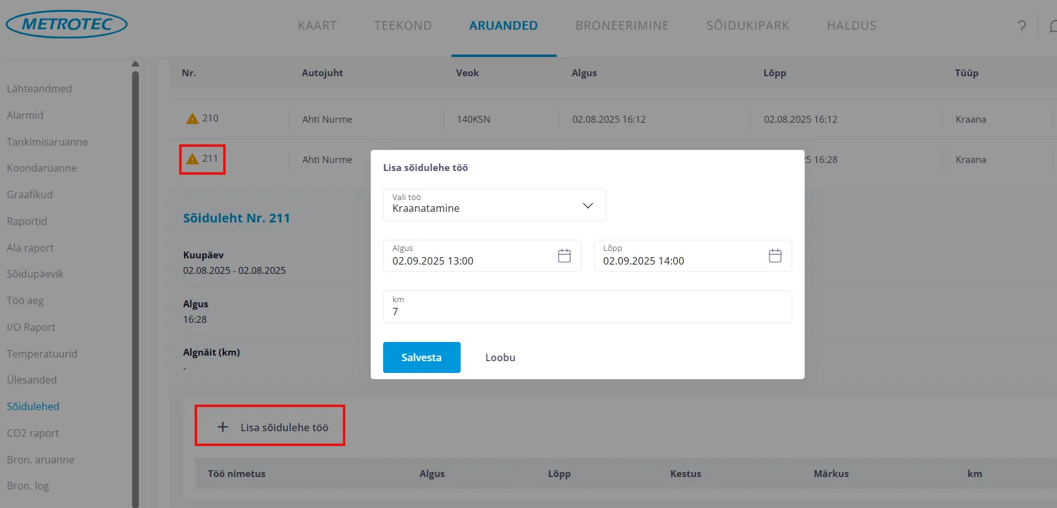Open calendar picker for Lõpp field
This screenshot has width=1057, height=508.
coord(775,256)
